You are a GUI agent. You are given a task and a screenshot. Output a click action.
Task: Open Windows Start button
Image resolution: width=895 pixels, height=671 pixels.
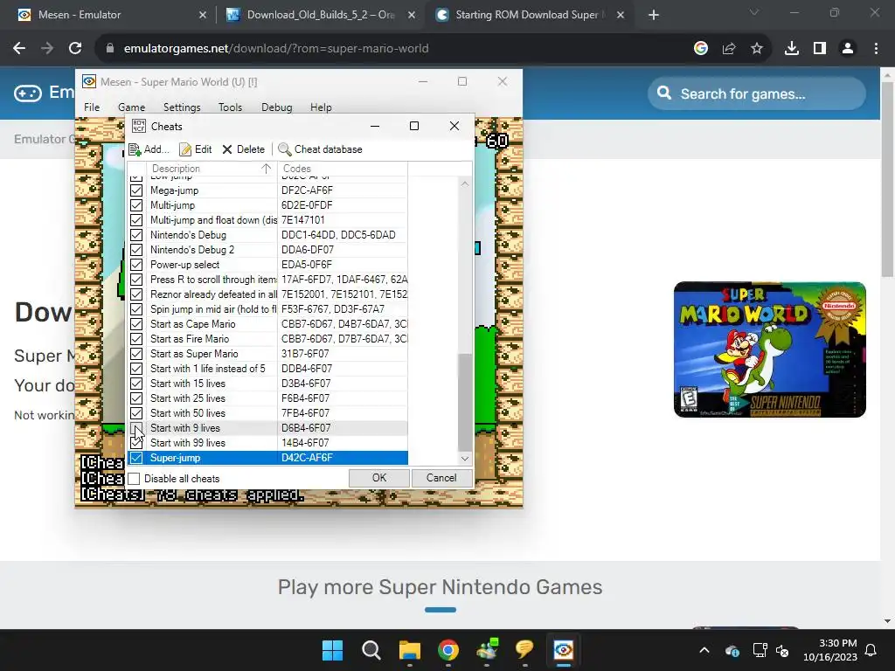tap(332, 650)
